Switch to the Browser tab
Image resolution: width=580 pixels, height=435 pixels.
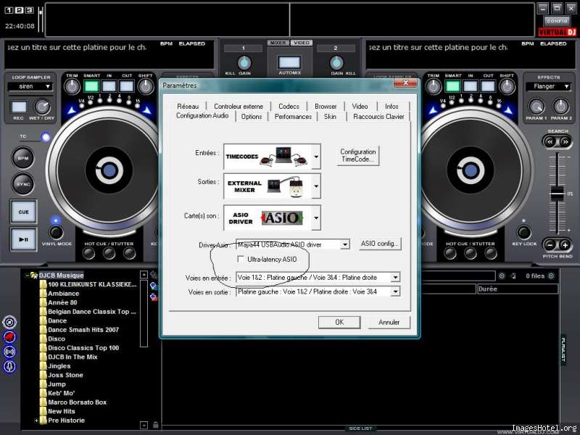coord(326,107)
